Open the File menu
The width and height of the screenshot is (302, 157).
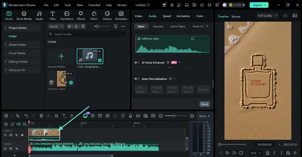(46, 5)
